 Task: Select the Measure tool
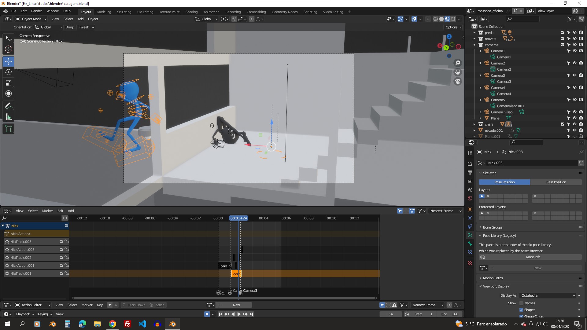point(9,117)
